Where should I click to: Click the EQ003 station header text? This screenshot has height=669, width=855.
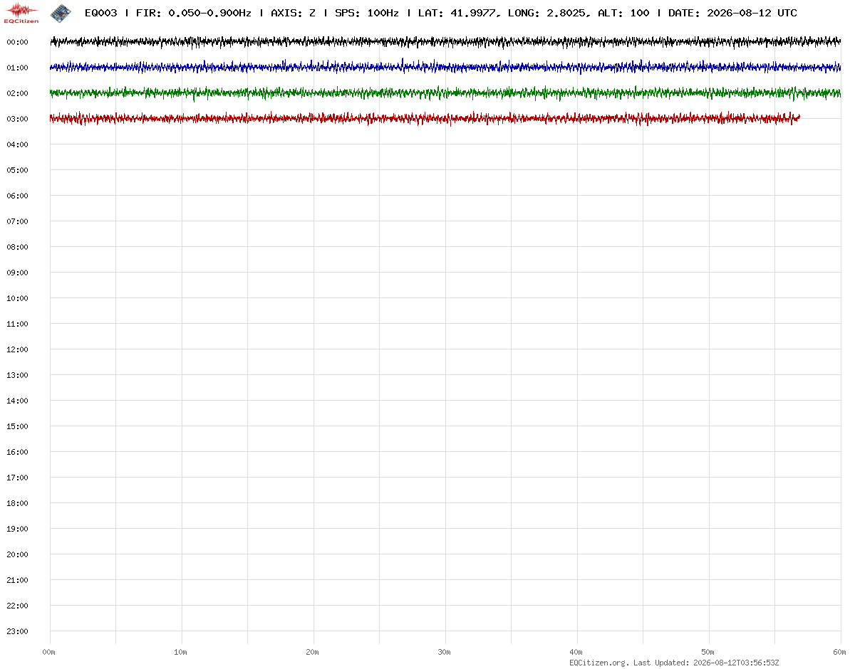click(x=100, y=13)
